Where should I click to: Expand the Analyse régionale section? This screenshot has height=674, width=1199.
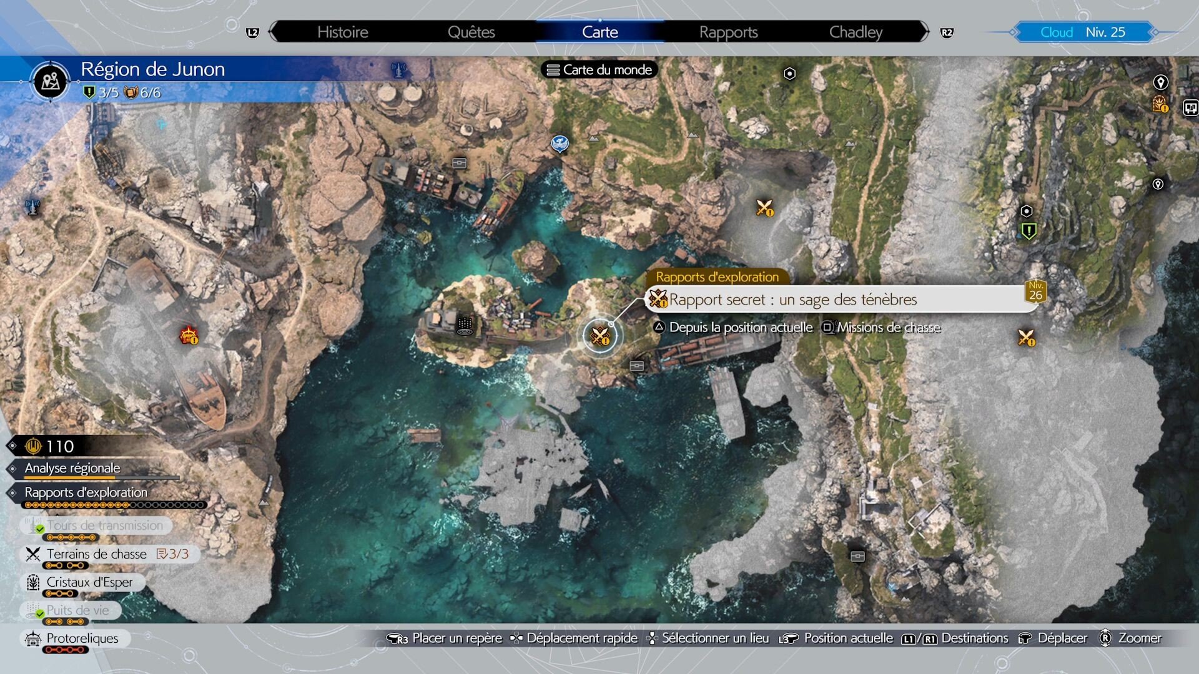[x=72, y=468]
